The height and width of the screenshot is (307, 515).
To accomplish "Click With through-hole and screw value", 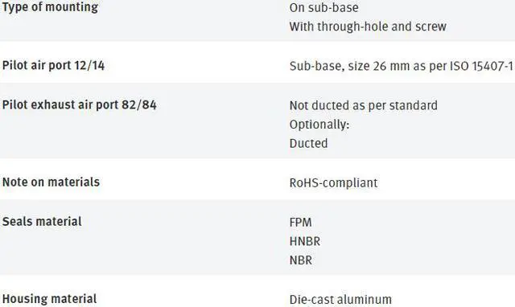I will [x=368, y=27].
